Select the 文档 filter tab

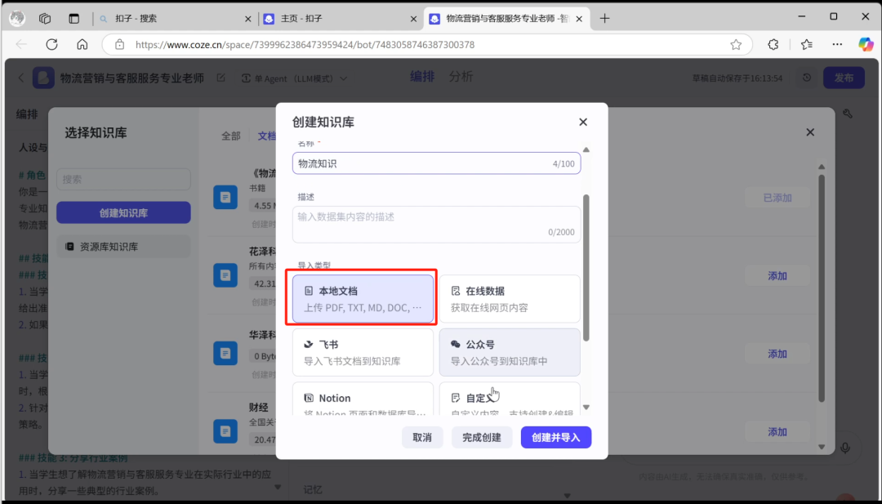pyautogui.click(x=266, y=136)
